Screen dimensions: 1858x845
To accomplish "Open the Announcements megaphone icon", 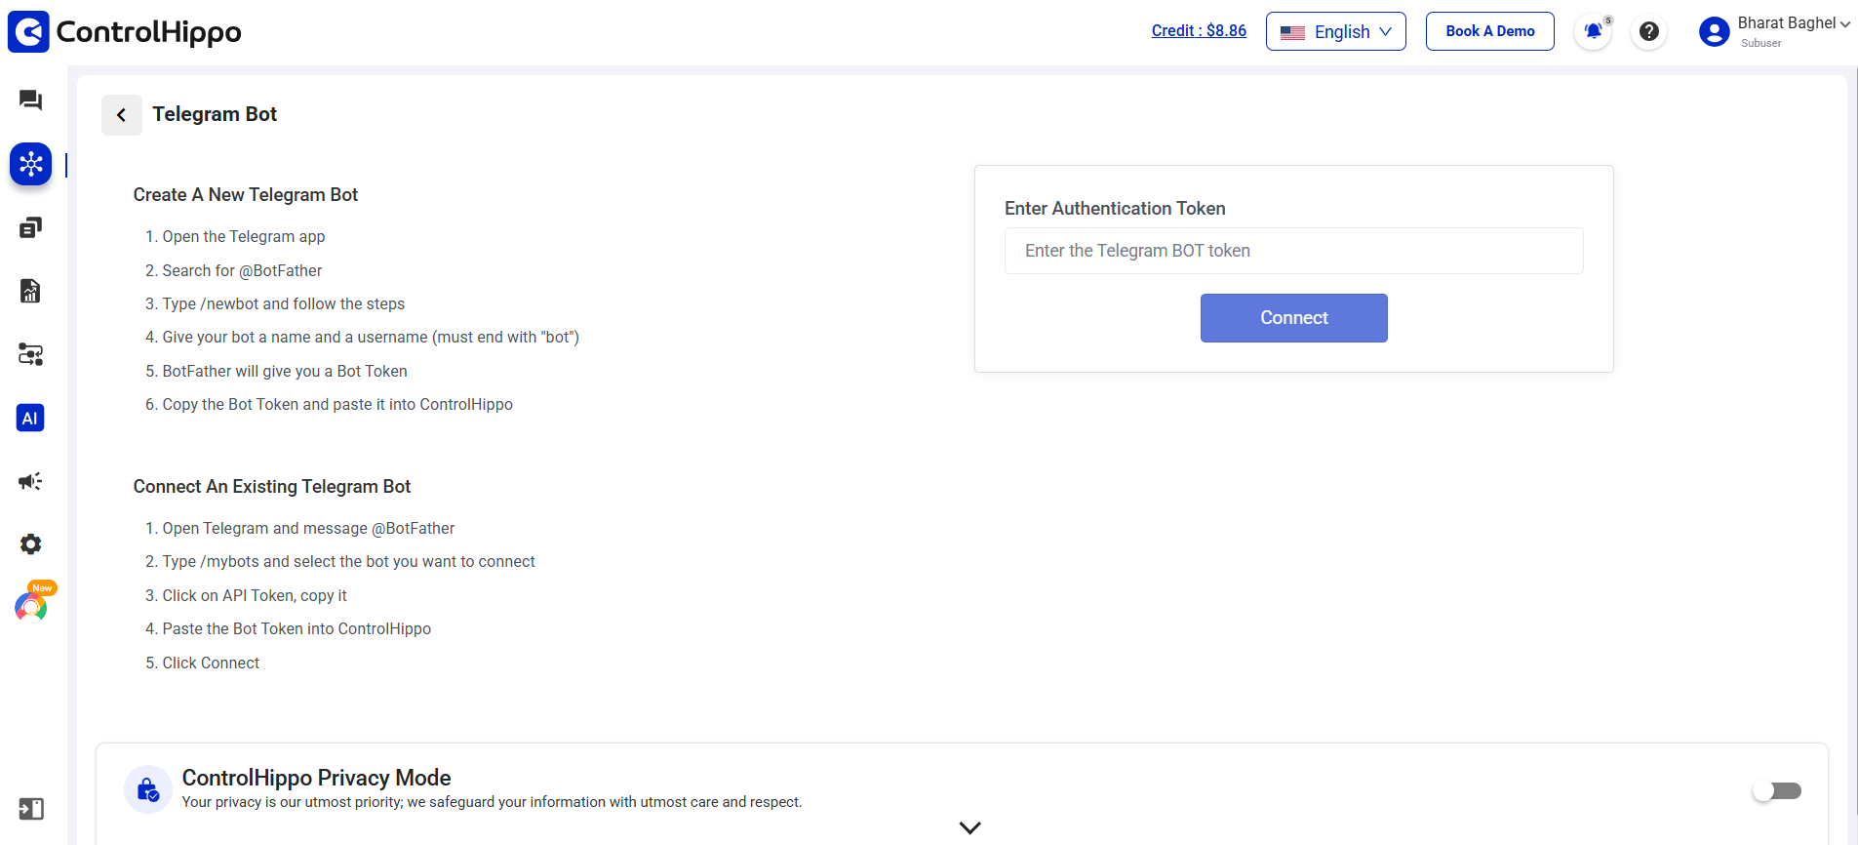I will click(x=30, y=481).
